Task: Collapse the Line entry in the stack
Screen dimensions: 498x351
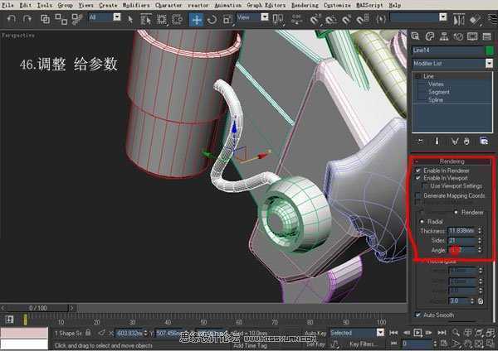Action: tap(417, 76)
